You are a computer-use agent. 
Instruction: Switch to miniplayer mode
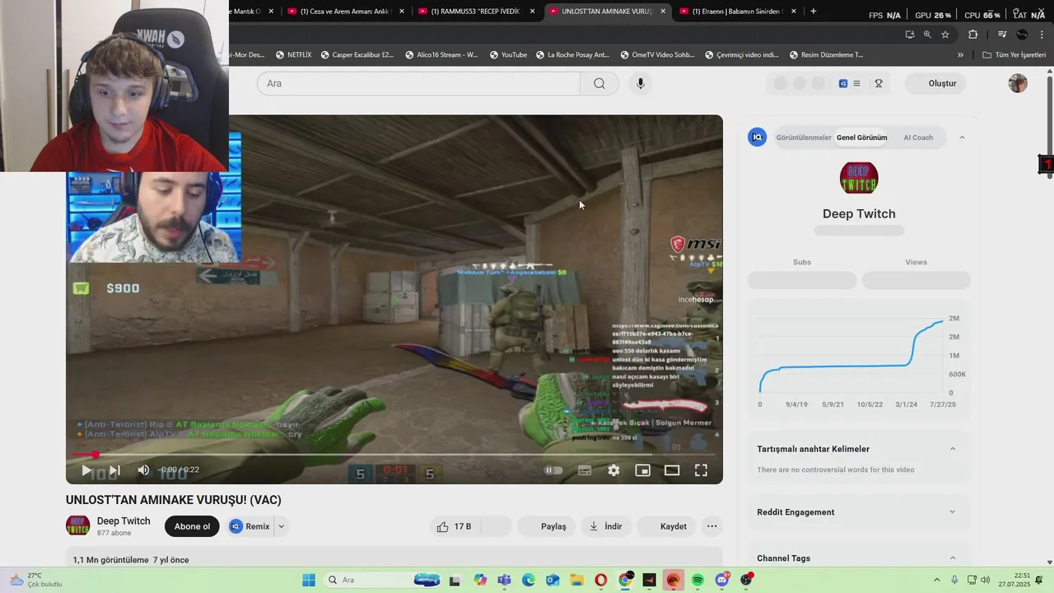point(643,470)
